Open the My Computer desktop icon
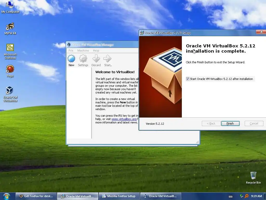This screenshot has height=200, width=266. [10, 7]
